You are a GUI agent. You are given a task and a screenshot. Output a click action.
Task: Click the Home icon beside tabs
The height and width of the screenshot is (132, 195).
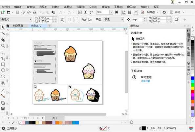[8, 26]
